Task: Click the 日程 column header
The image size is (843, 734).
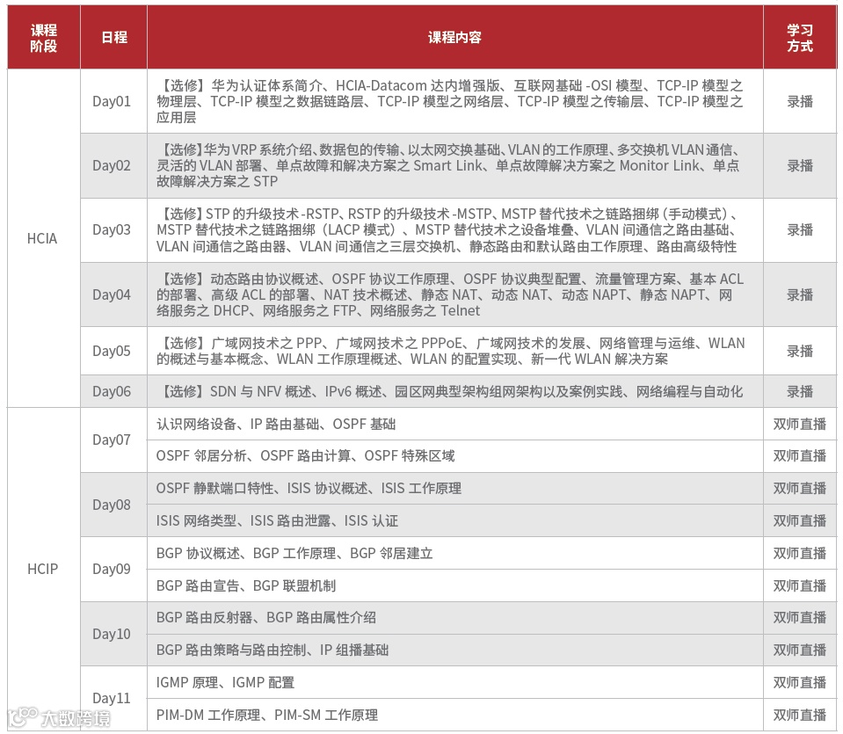Action: [x=114, y=37]
